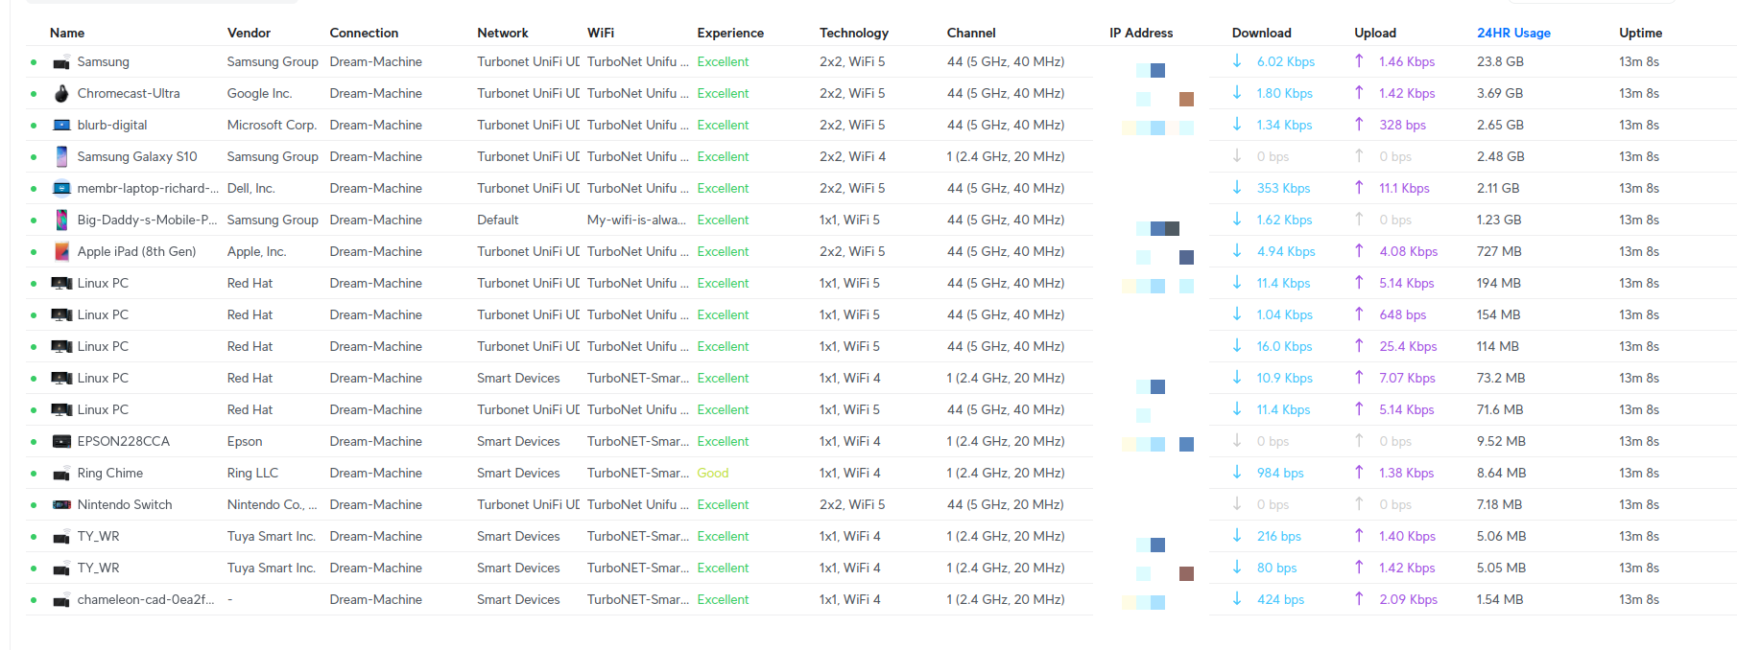
Task: Click the EPSON228CCA printer icon
Action: [x=61, y=442]
